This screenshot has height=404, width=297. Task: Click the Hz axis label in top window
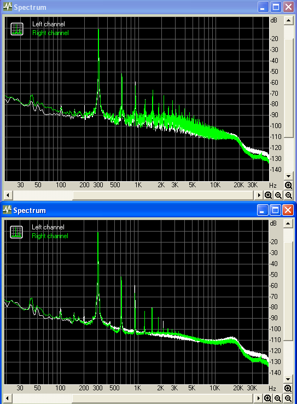[x=273, y=186]
